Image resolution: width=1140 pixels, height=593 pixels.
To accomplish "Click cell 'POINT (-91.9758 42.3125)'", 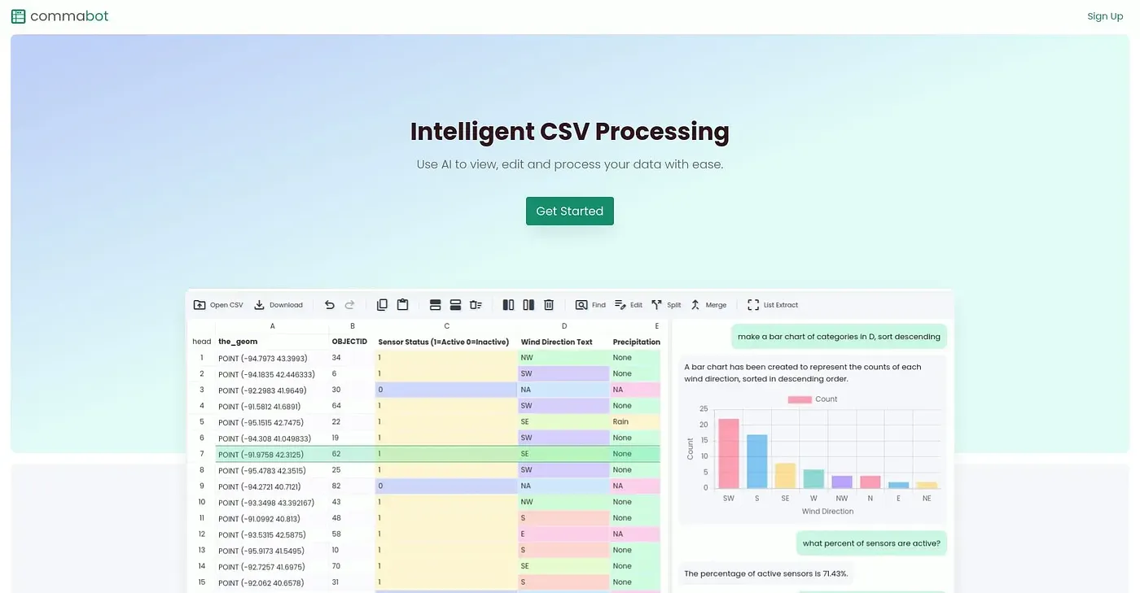I will point(272,454).
